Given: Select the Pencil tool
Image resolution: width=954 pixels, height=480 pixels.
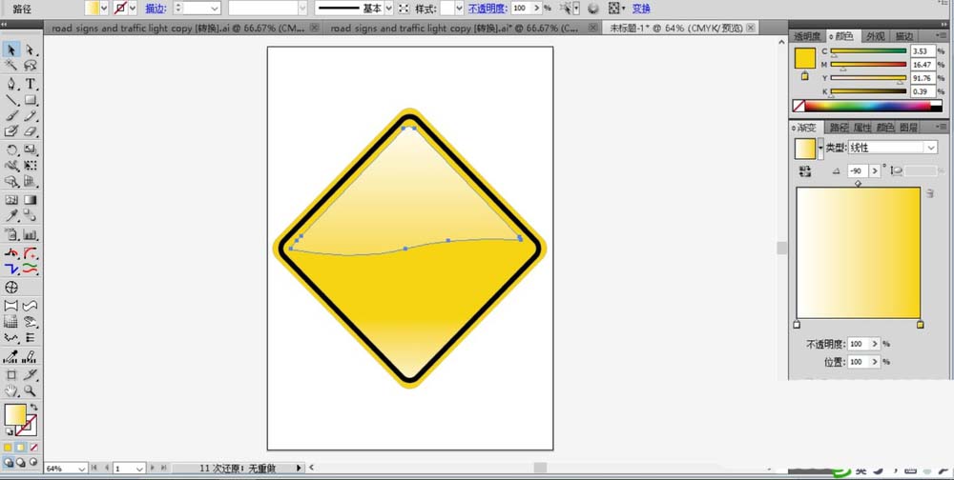Looking at the screenshot, I should point(30,115).
